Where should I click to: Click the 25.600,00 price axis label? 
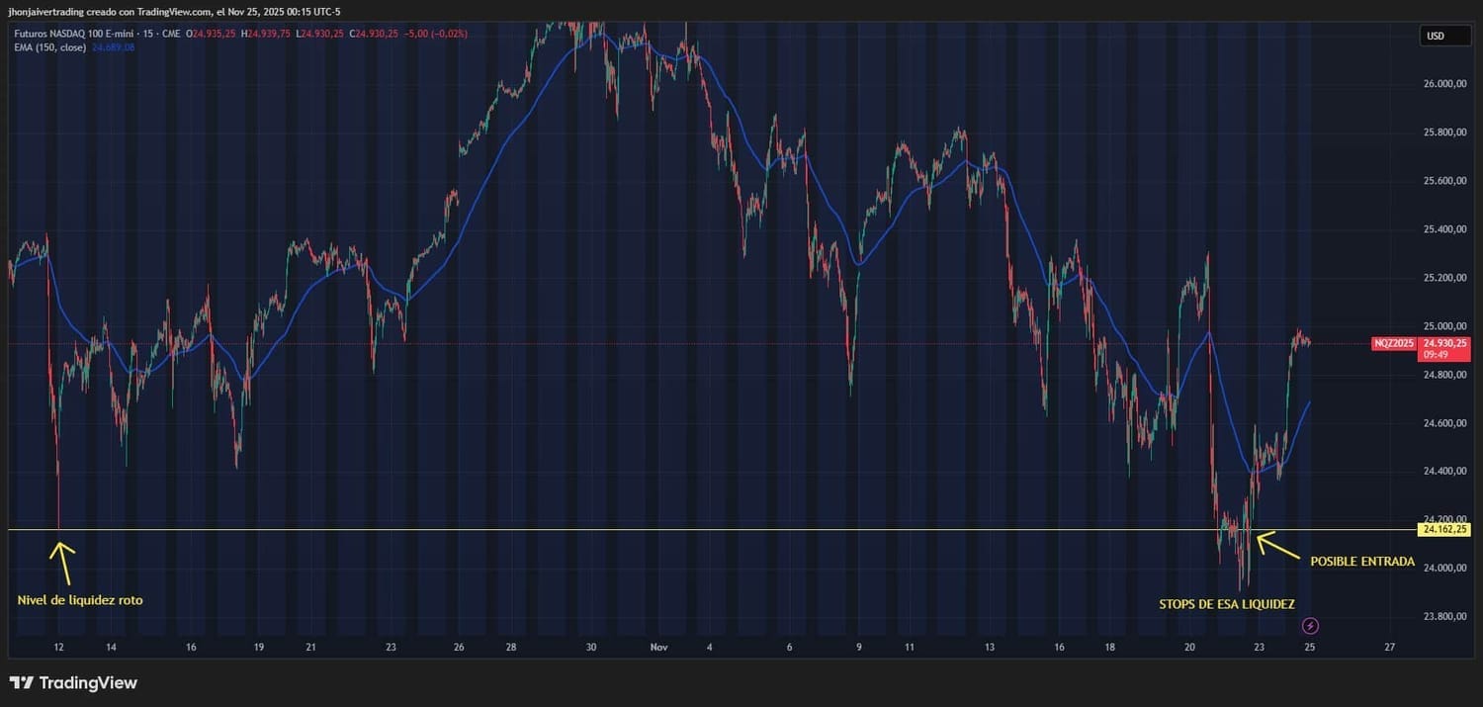coord(1443,181)
